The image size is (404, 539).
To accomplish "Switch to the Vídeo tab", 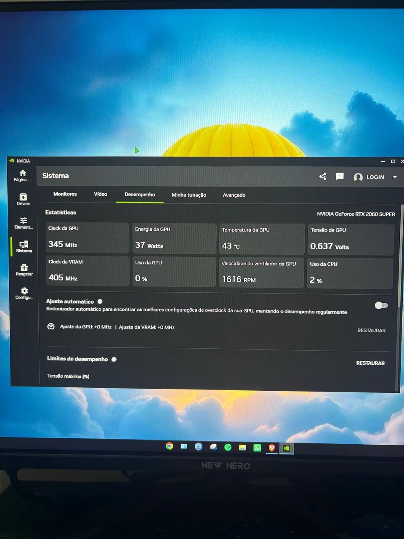I will (100, 194).
